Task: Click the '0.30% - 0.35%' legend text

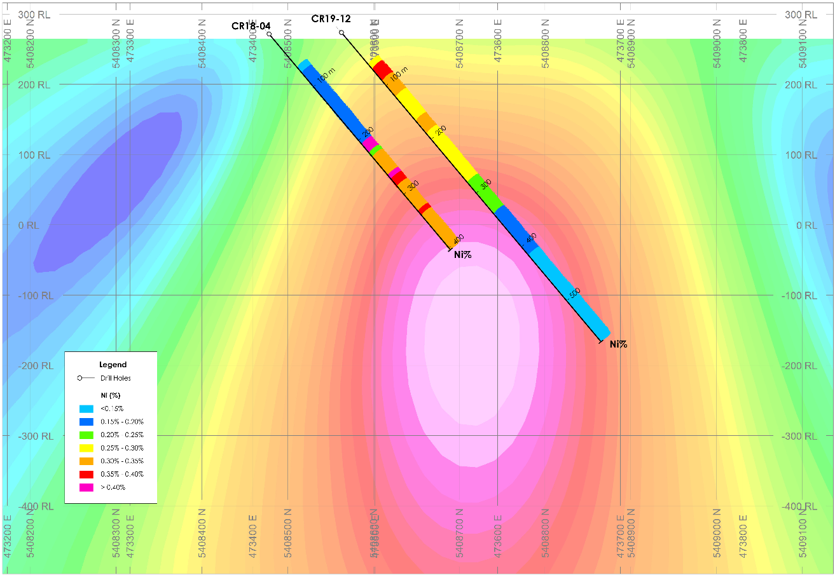Action: 123,461
